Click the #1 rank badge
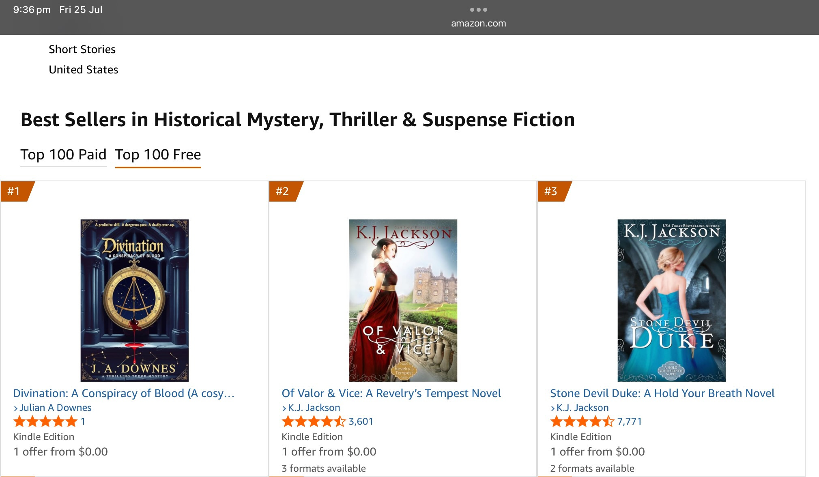The height and width of the screenshot is (477, 819). [15, 191]
